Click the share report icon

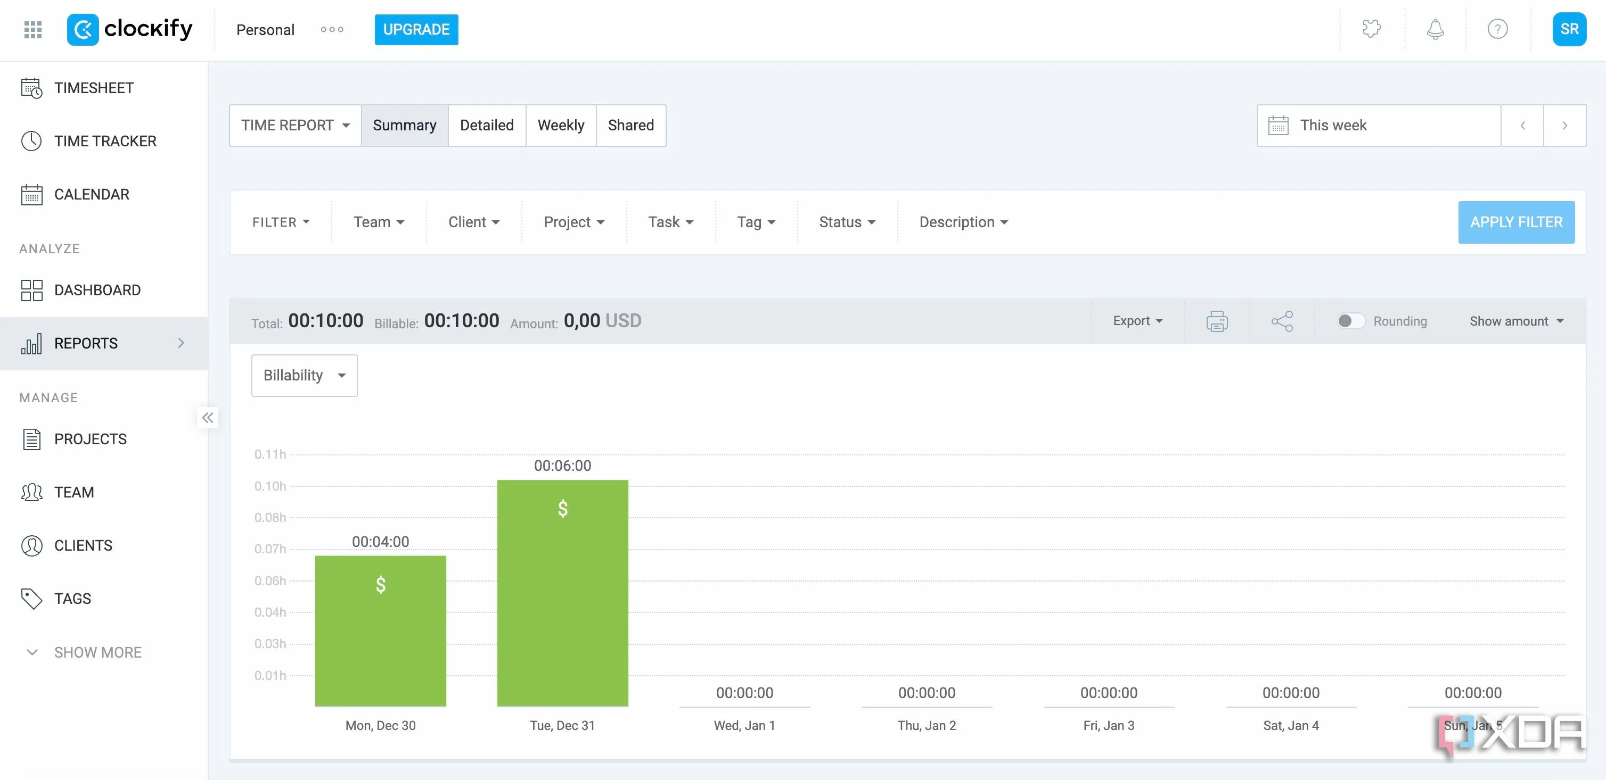pyautogui.click(x=1282, y=321)
